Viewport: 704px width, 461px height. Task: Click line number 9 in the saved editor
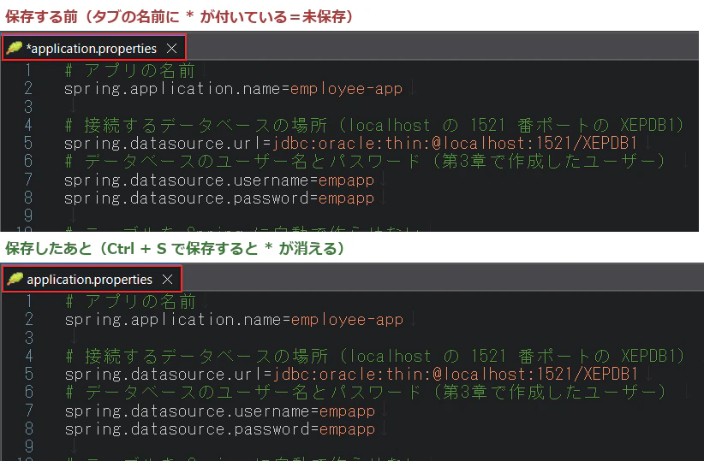coord(29,446)
